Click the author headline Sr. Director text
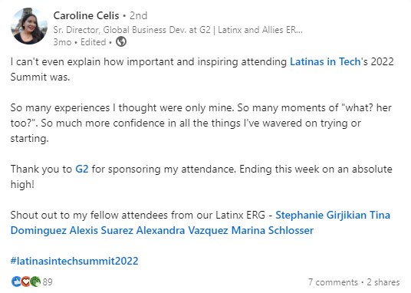This screenshot has height=293, width=411. pyautogui.click(x=178, y=30)
